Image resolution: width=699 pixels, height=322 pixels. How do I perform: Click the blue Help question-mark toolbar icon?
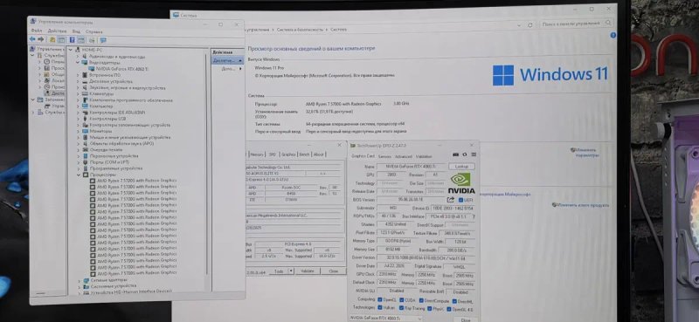coord(72,40)
